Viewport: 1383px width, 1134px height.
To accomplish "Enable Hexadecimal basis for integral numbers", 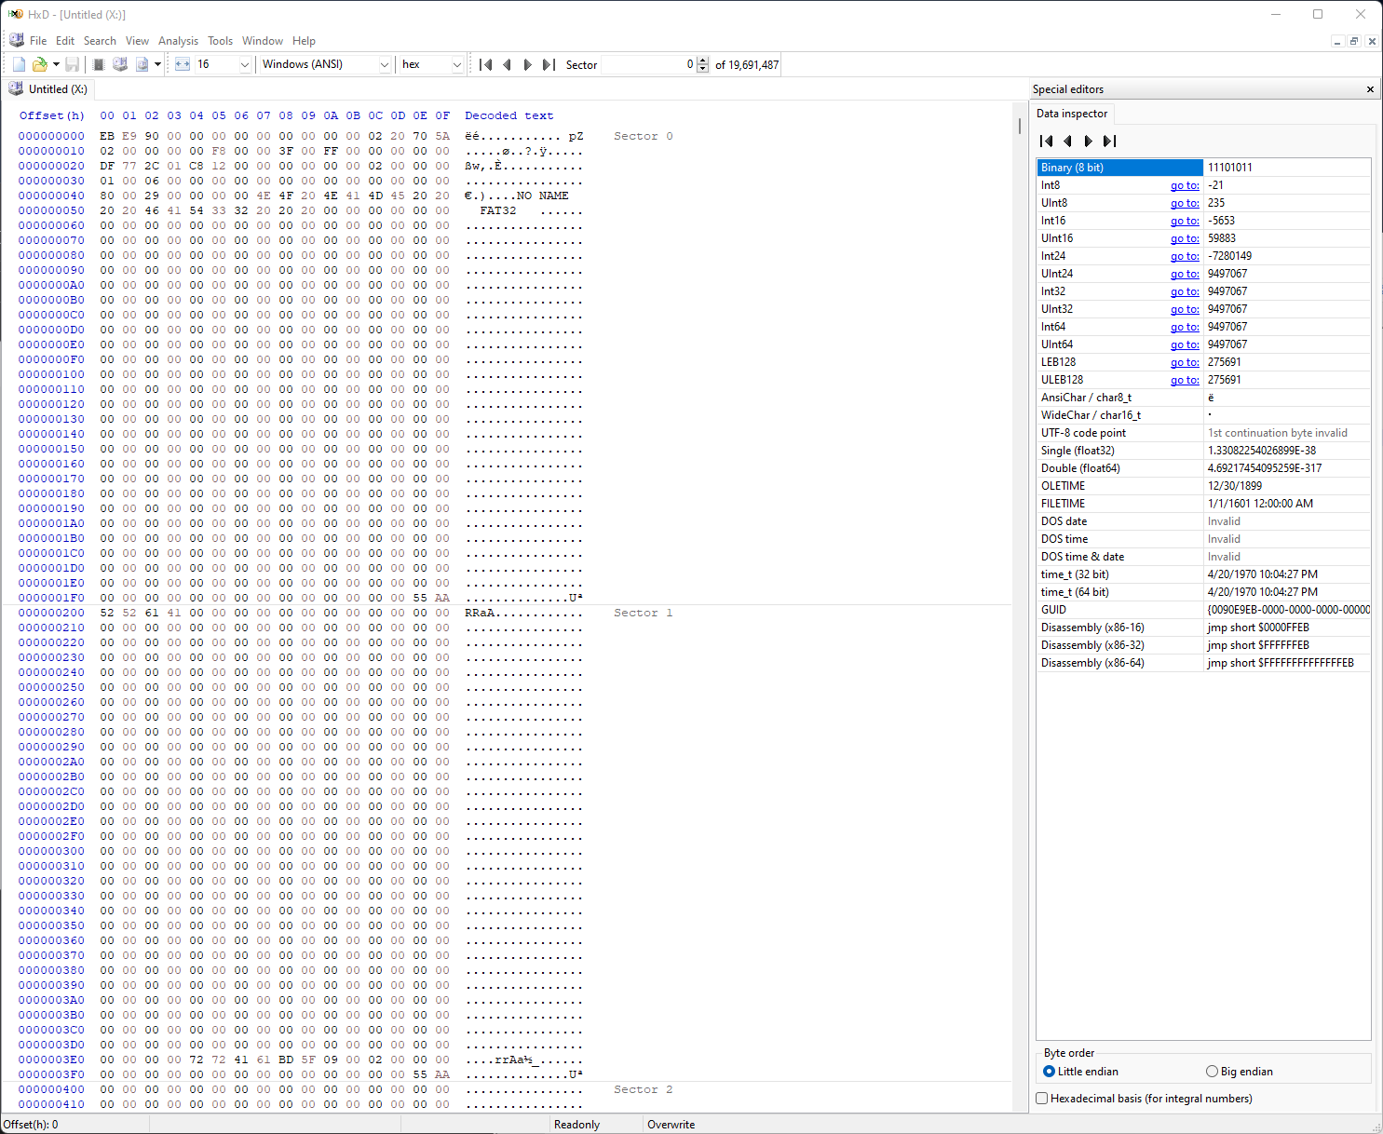I will coord(1041,1098).
